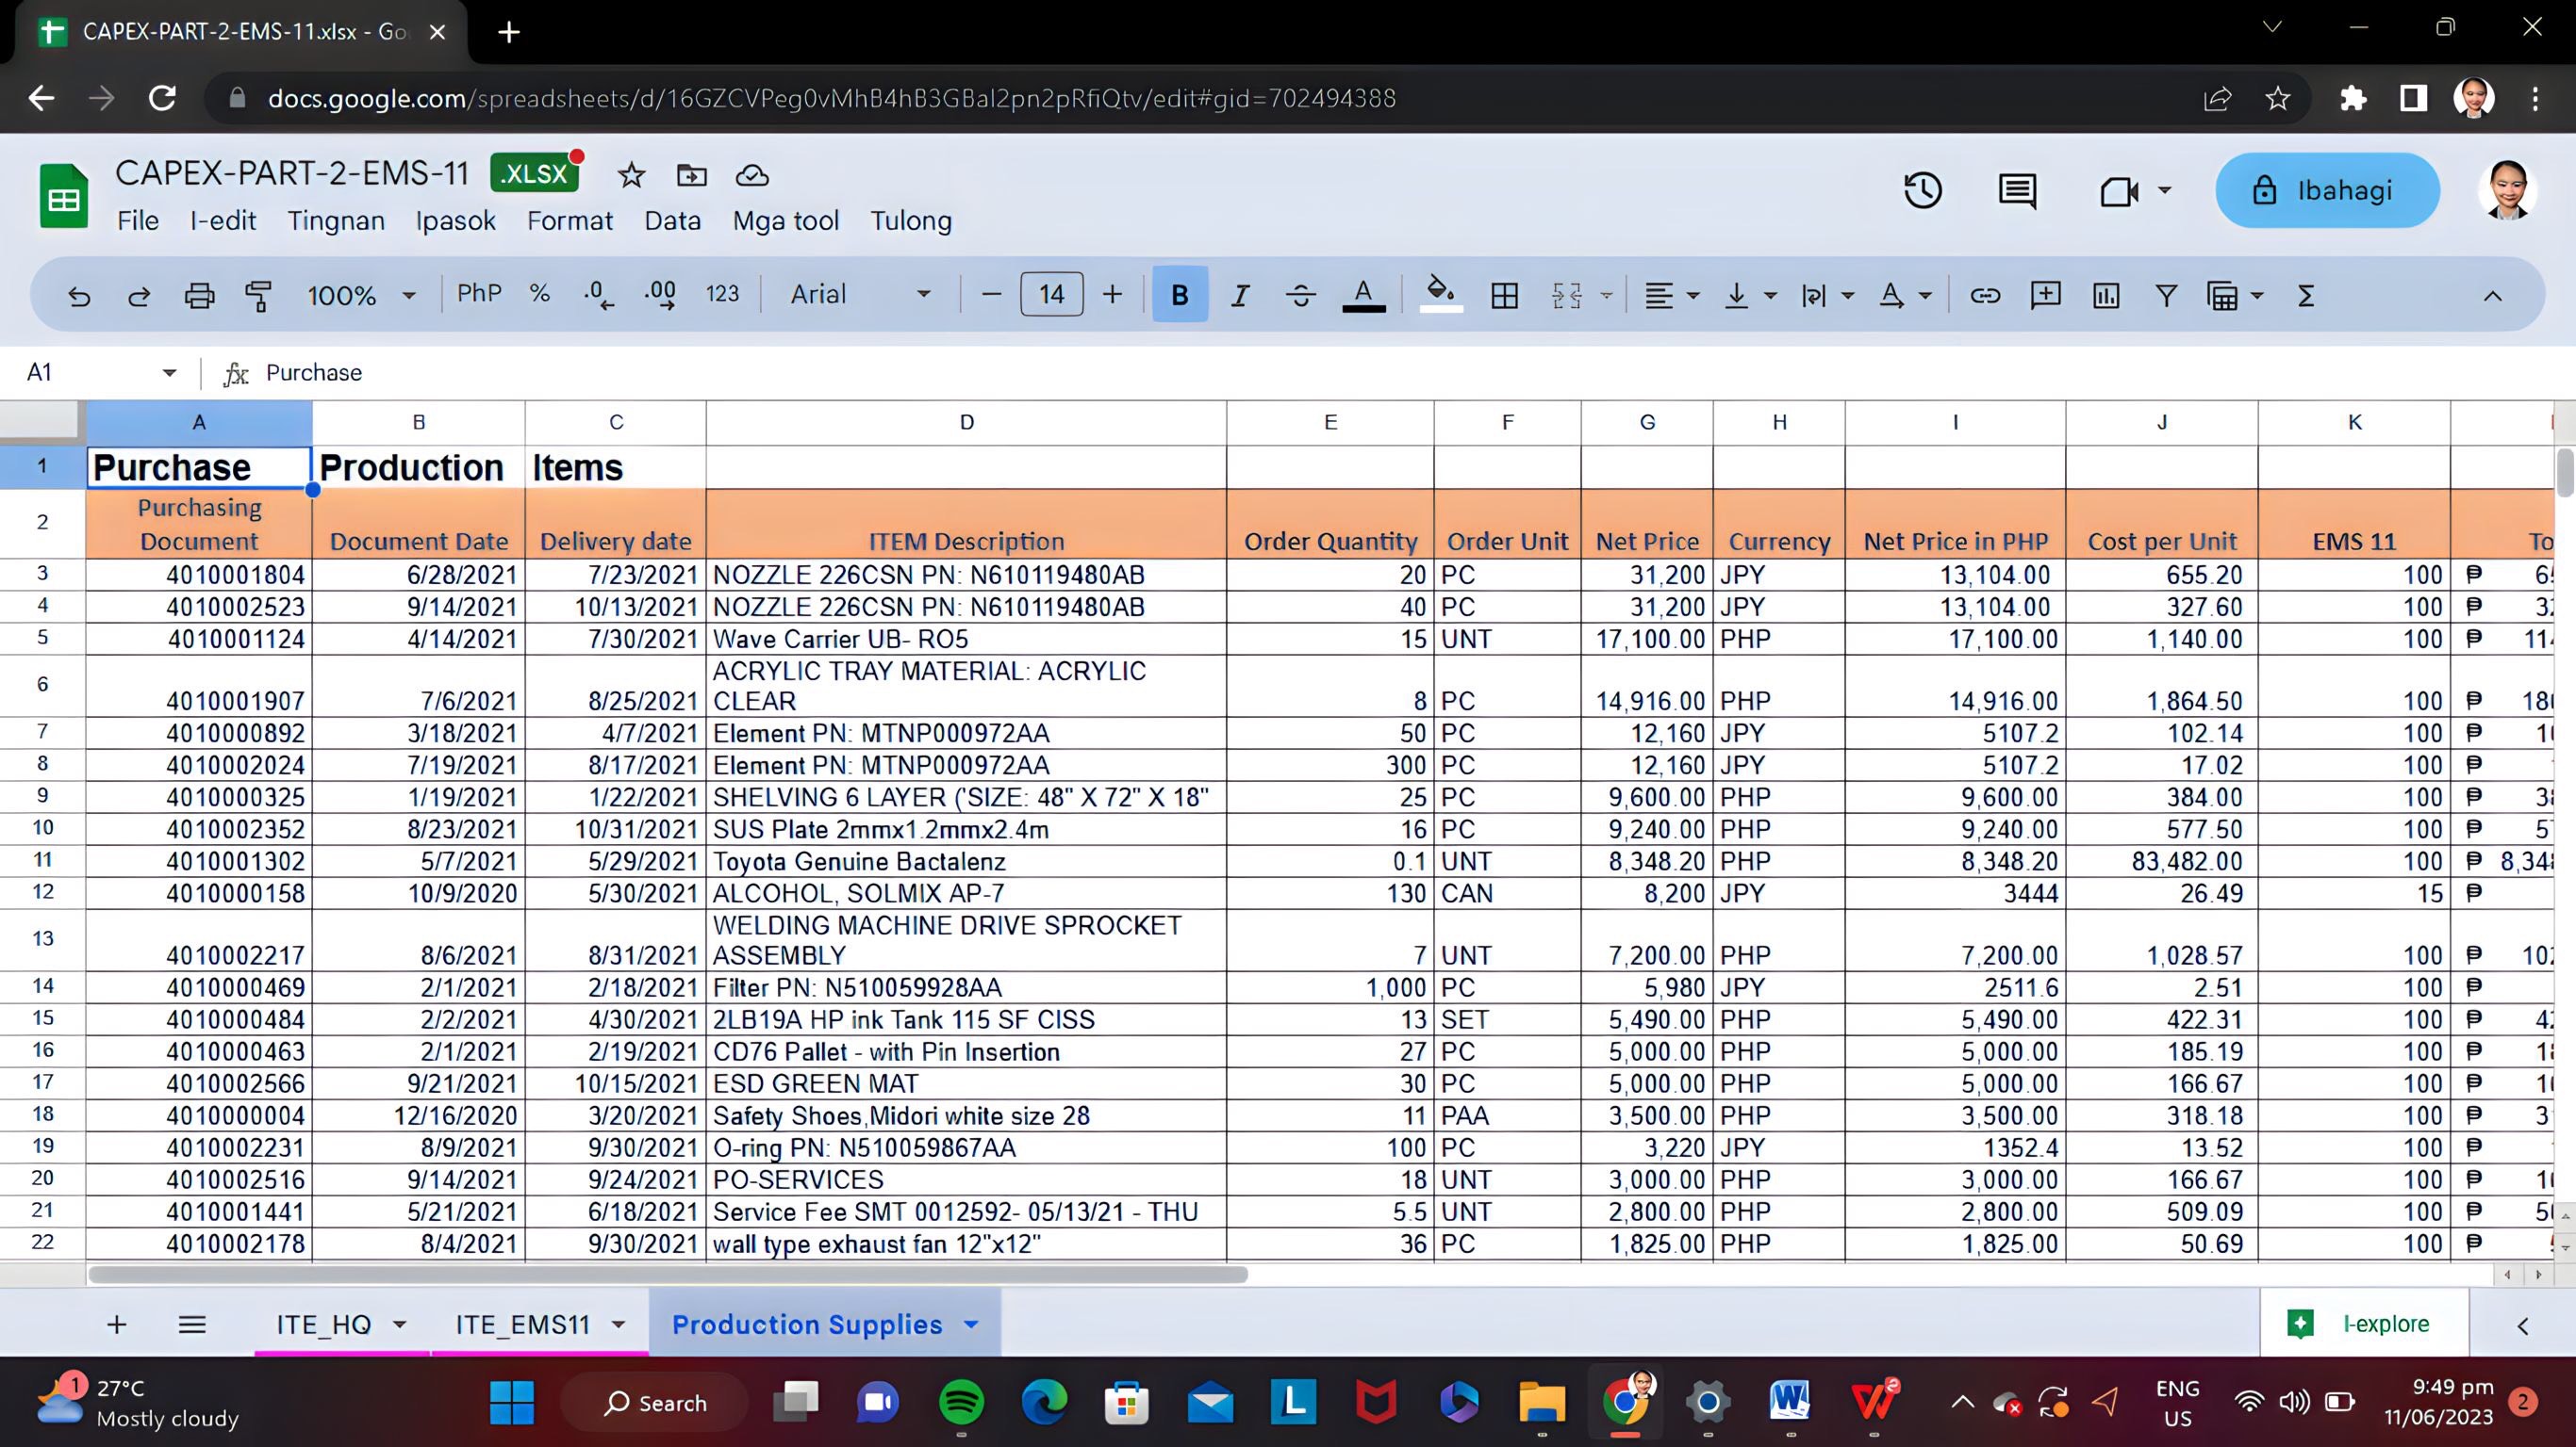Redo the last action
Image resolution: width=2576 pixels, height=1447 pixels.
[x=139, y=295]
